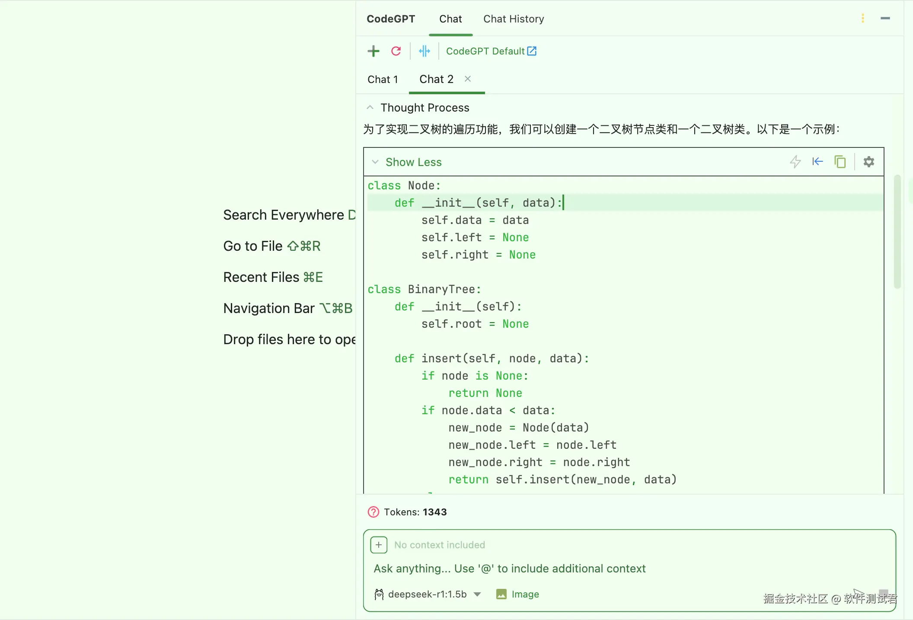This screenshot has height=620, width=913.
Task: Click the Image attachment button
Action: pos(518,594)
